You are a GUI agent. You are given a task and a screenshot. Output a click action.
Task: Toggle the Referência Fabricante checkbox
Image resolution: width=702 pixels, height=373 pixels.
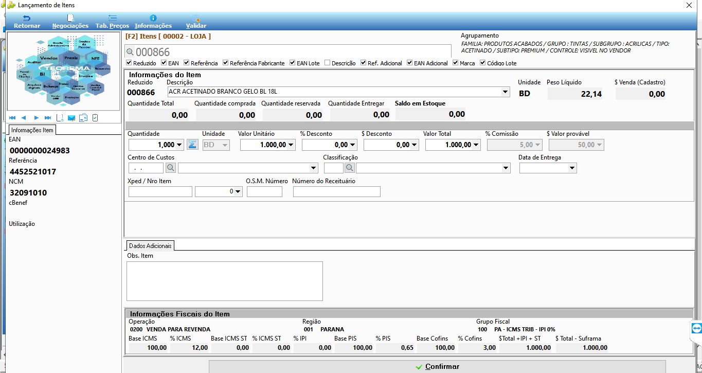[x=226, y=63]
